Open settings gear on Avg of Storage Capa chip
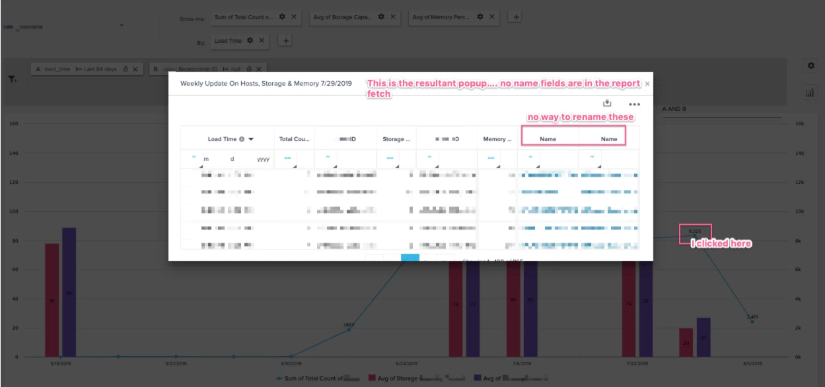825x387 pixels. [382, 16]
